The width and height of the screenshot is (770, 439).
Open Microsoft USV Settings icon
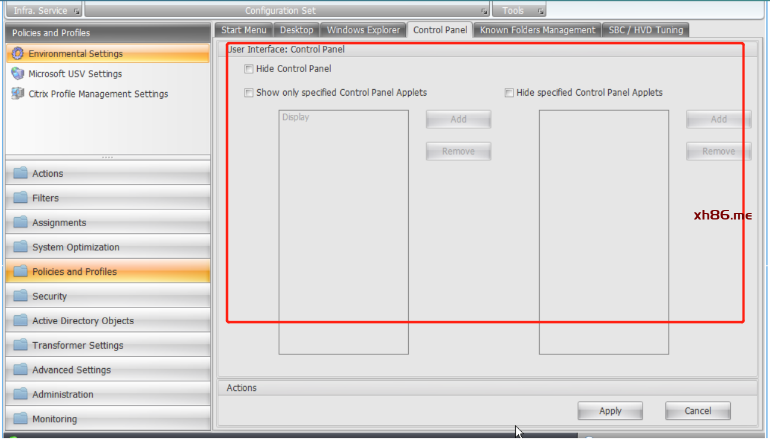(18, 74)
